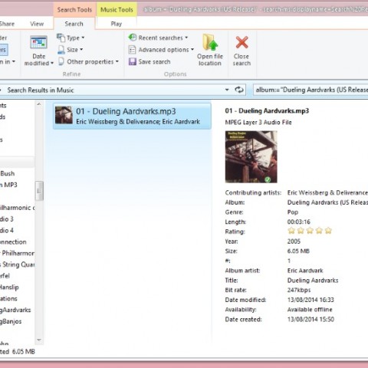Refresh the search results
The width and height of the screenshot is (368, 368).
239,90
